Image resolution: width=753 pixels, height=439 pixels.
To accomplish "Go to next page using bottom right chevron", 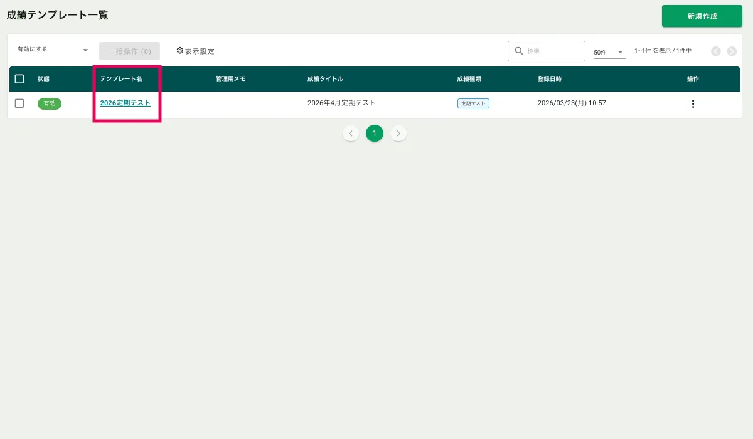I will (398, 133).
